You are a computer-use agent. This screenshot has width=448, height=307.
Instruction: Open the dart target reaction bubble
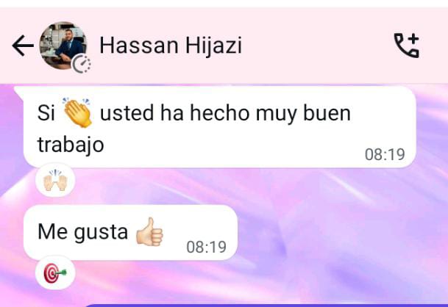[x=55, y=273]
